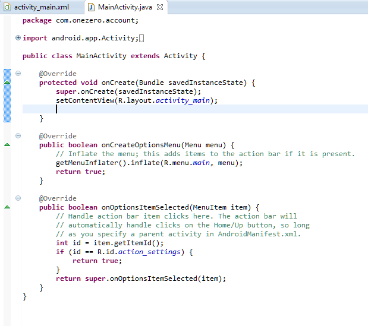Click the super.onCreate(savedInstanceState) line
This screenshot has width=368, height=326.
[x=128, y=91]
